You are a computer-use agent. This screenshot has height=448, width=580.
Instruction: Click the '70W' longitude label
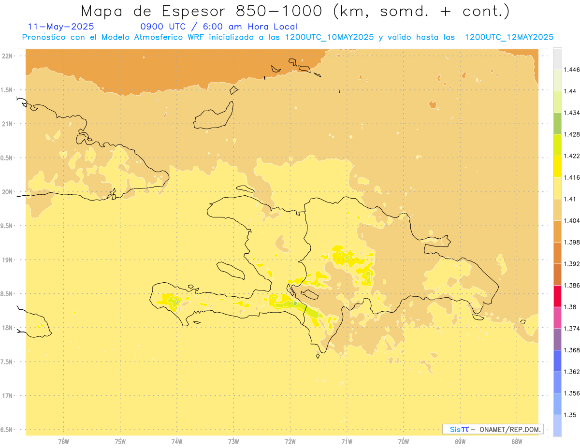pos(404,441)
